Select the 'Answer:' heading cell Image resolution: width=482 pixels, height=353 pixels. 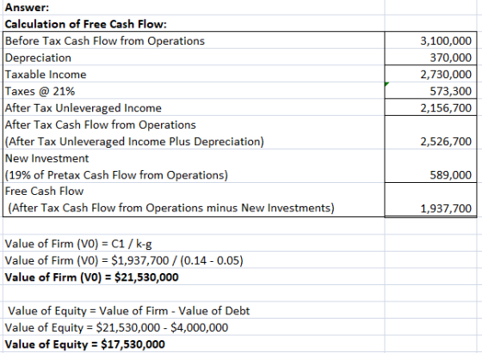coord(27,8)
